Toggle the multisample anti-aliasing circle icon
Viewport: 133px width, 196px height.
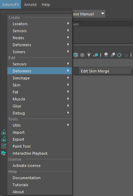tap(119, 55)
